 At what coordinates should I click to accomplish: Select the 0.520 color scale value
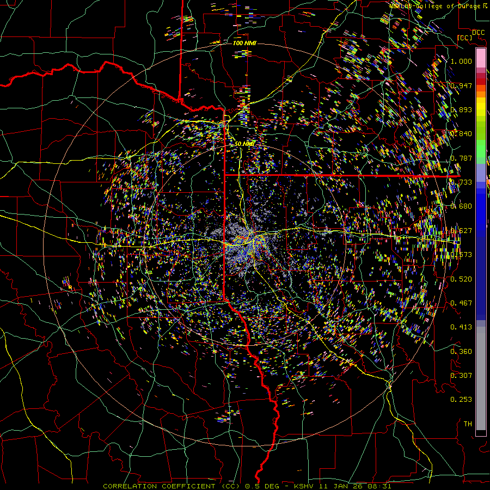(x=461, y=279)
